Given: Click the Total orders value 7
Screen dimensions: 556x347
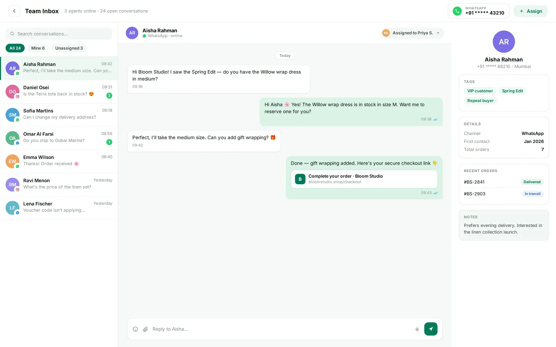Looking at the screenshot, I should (542, 149).
